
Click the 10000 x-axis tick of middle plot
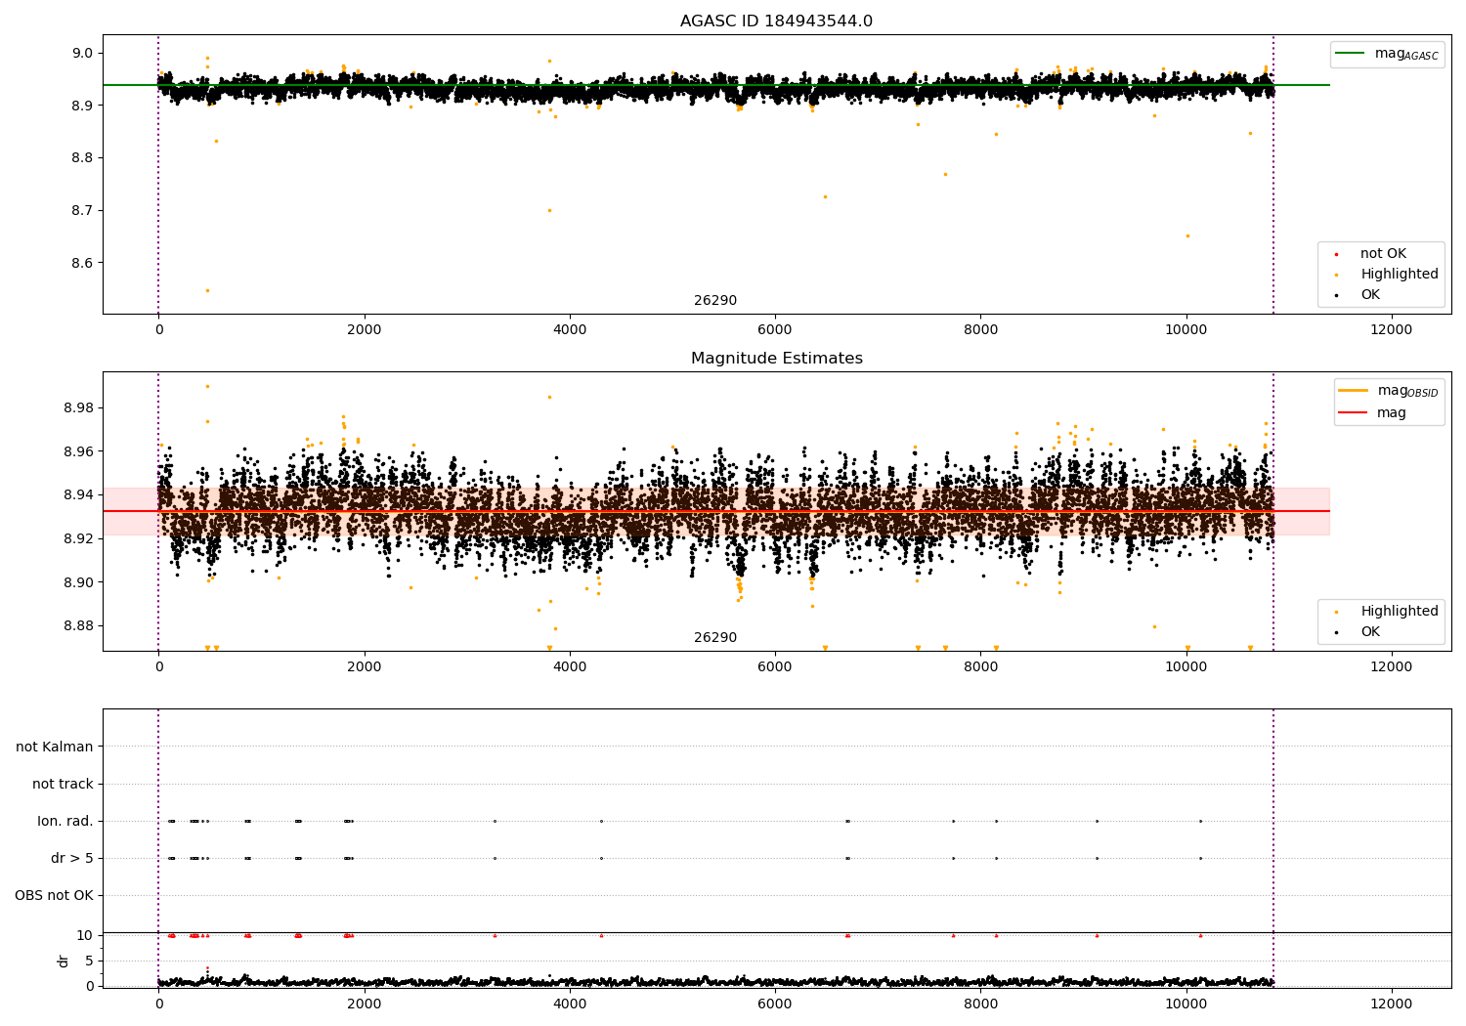(x=1186, y=666)
